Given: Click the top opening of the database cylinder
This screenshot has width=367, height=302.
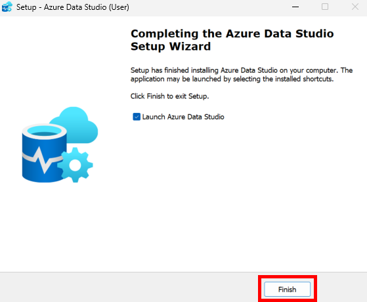Looking at the screenshot, I should click(45, 131).
